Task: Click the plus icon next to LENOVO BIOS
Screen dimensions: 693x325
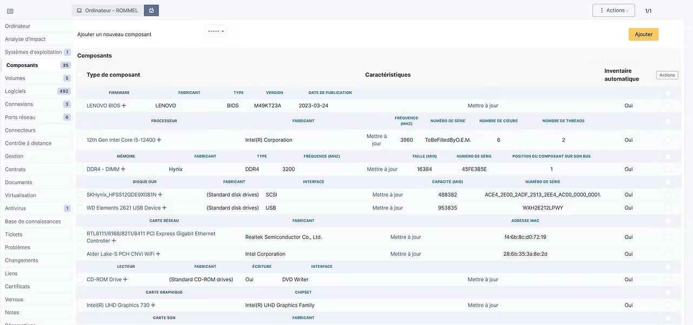Action: [124, 105]
